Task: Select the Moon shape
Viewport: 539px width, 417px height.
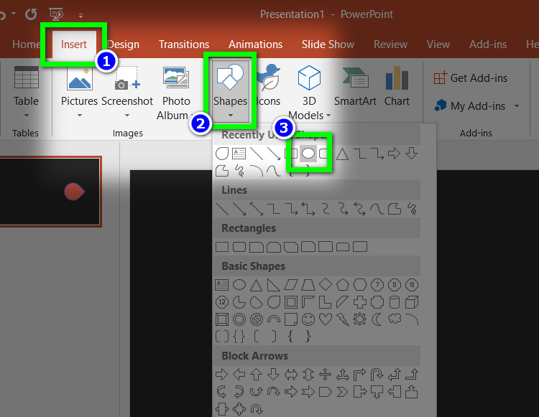Action: [x=377, y=319]
